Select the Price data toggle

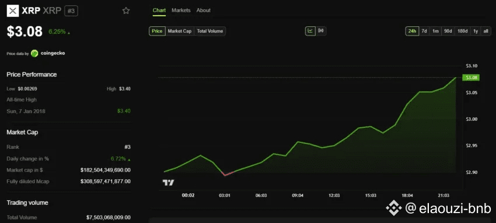(157, 31)
